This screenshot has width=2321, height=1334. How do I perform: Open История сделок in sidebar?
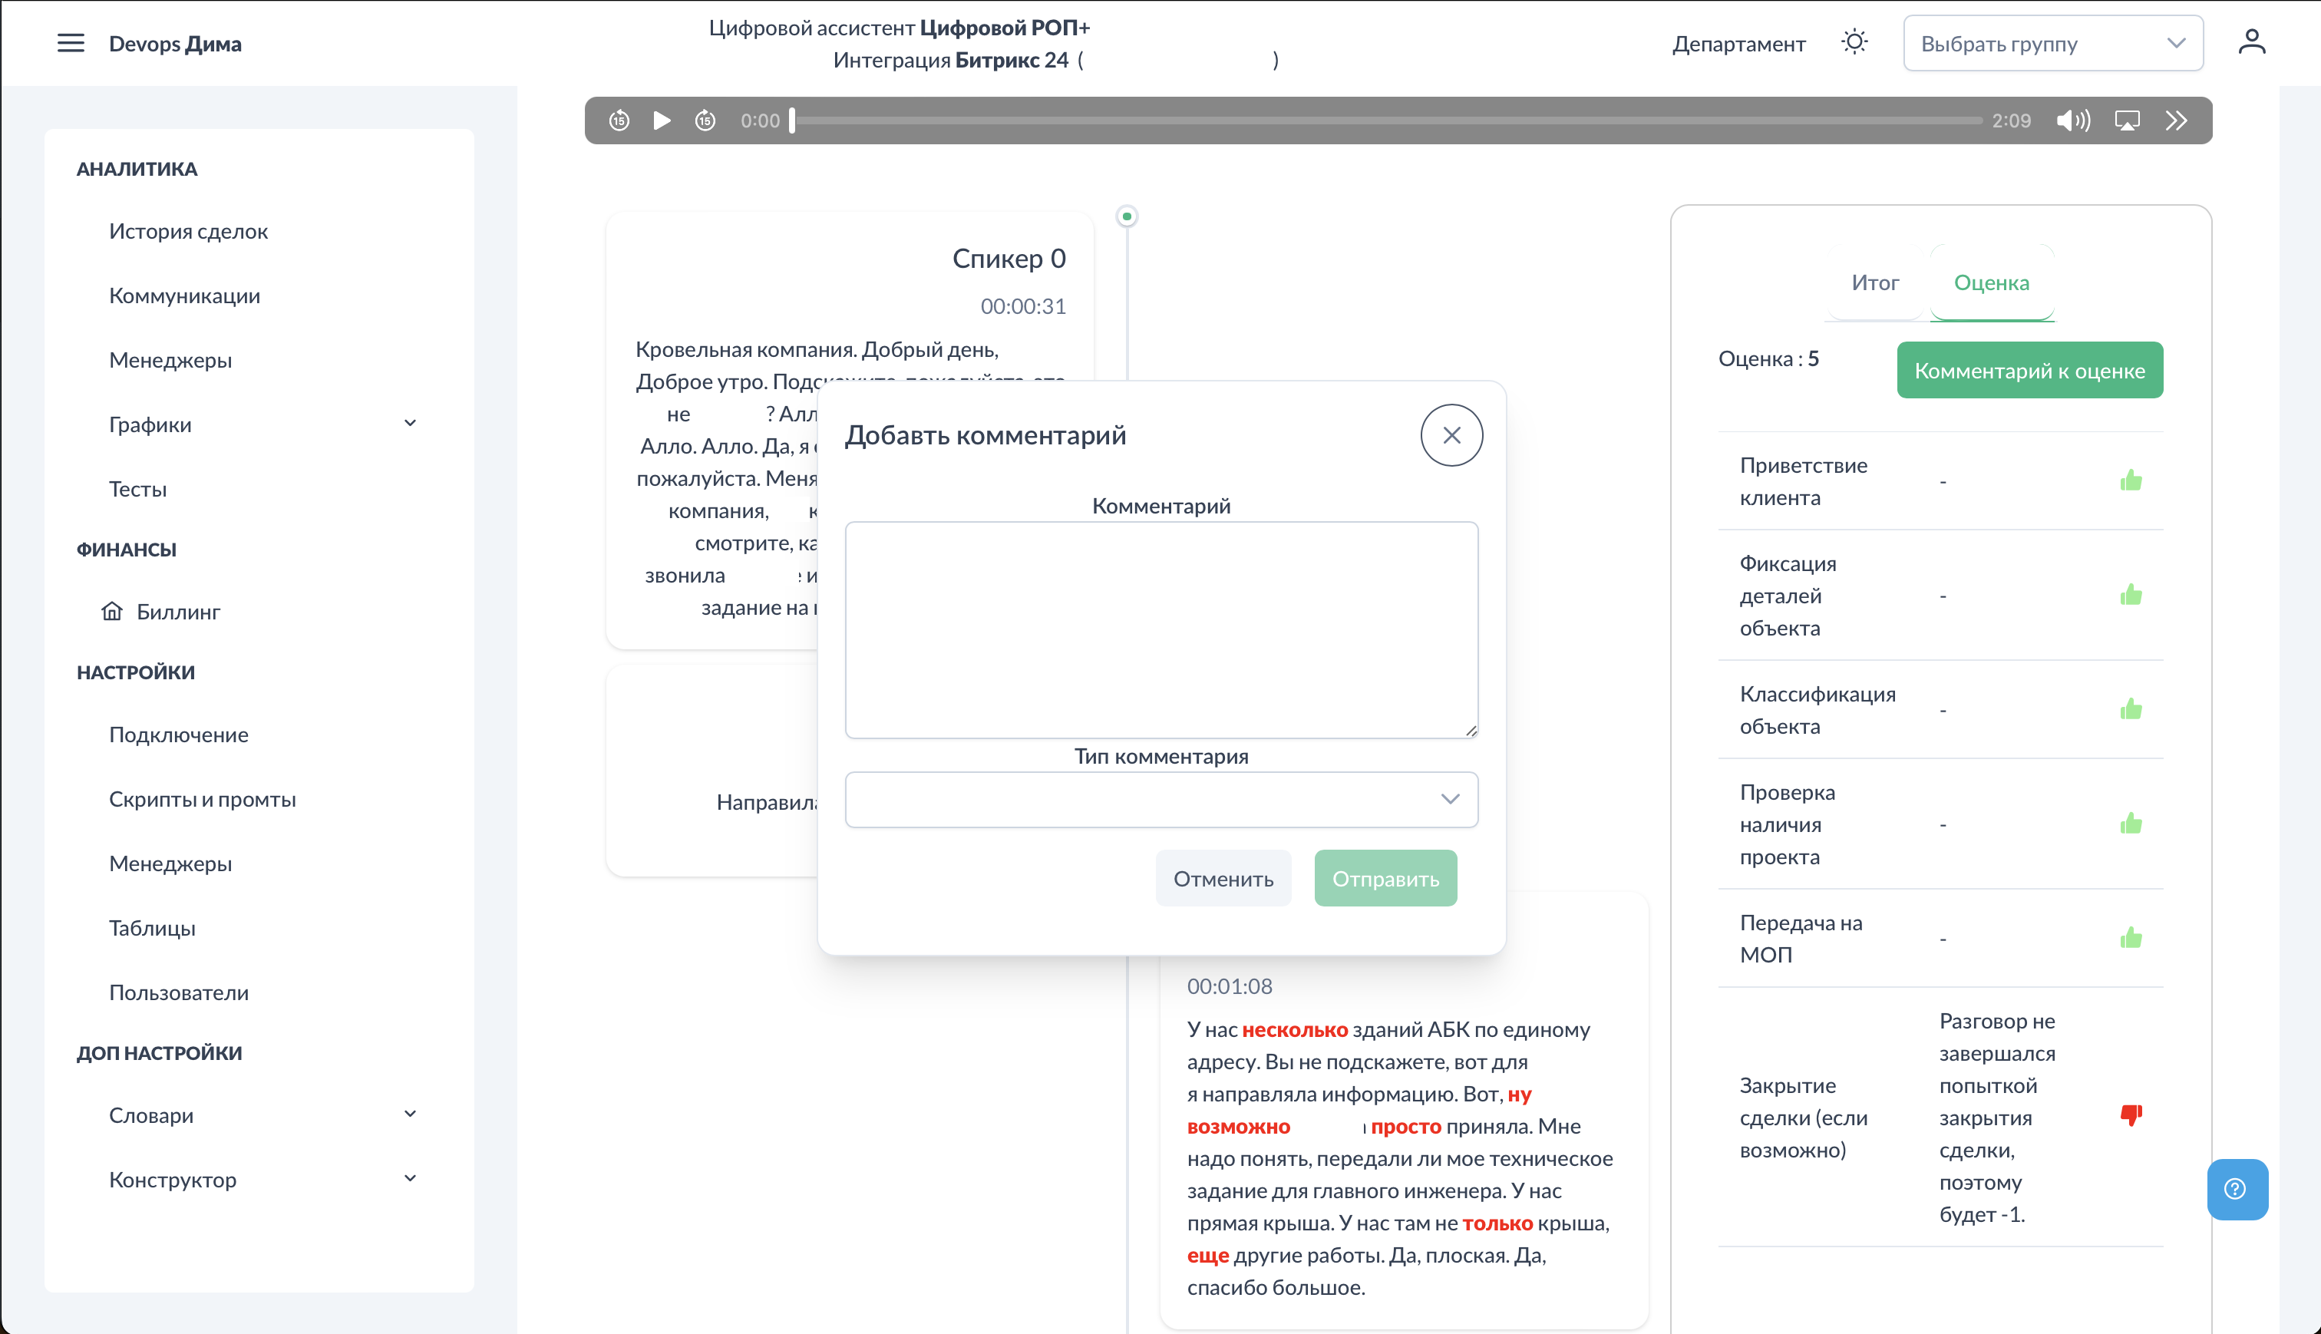[188, 231]
